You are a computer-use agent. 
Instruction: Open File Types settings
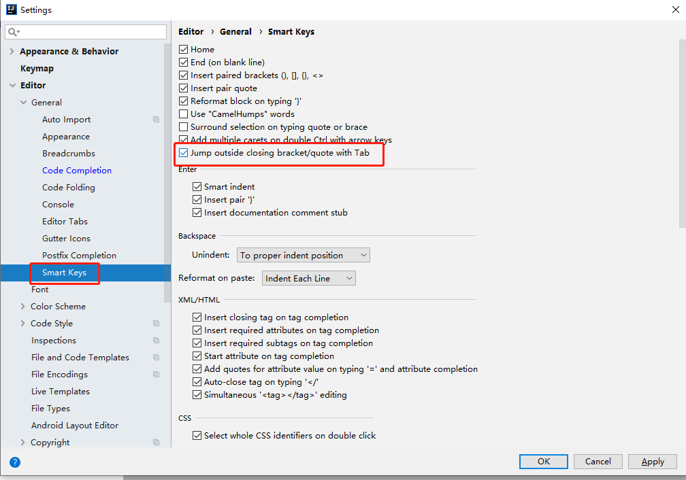pos(50,409)
